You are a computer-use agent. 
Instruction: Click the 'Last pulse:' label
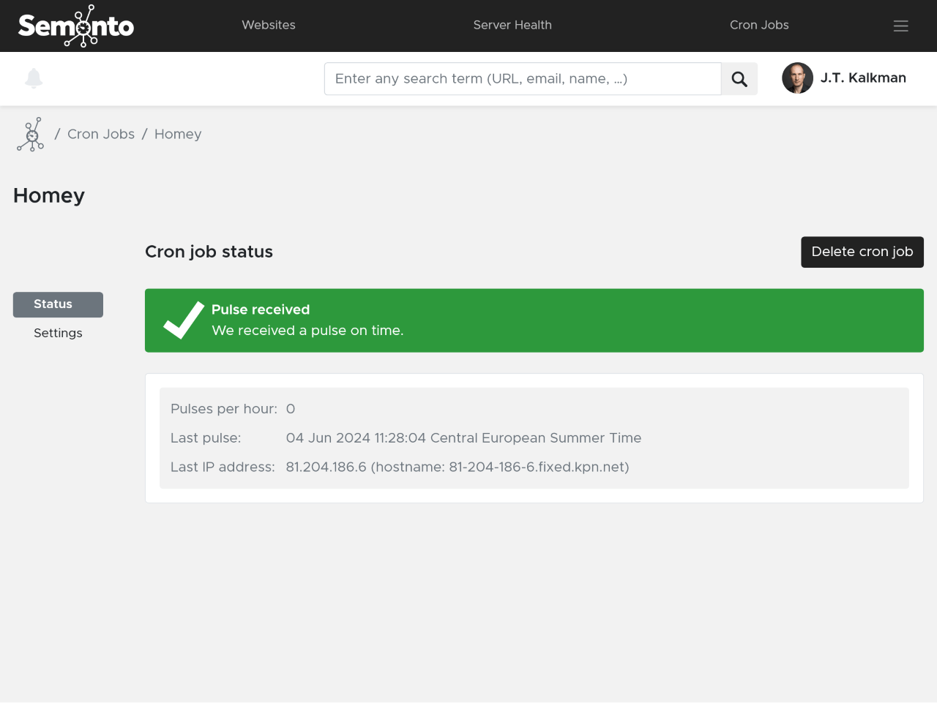click(x=206, y=438)
